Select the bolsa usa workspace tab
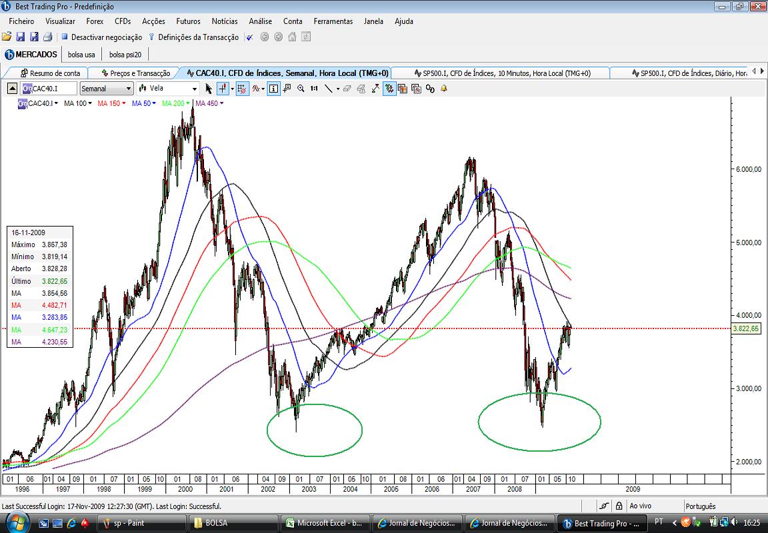The width and height of the screenshot is (768, 533). 81,55
